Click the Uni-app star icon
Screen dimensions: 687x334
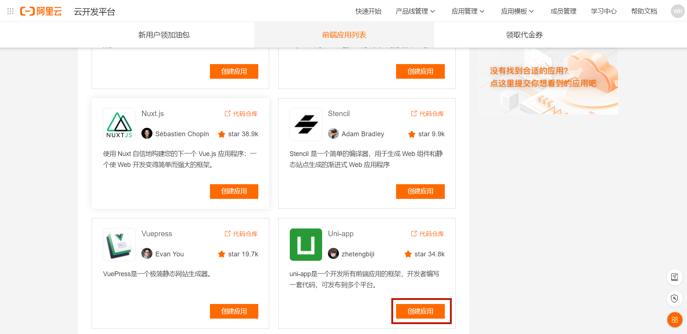click(x=408, y=254)
